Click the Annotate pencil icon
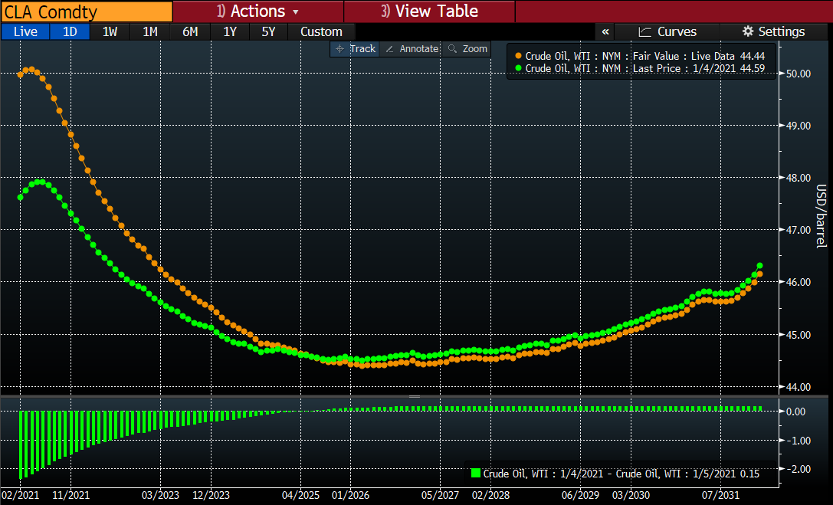Viewport: 833px width, 505px height. 389,49
